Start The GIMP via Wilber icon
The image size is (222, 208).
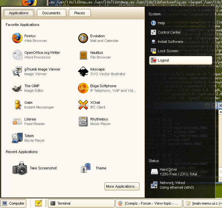[x=17, y=88]
